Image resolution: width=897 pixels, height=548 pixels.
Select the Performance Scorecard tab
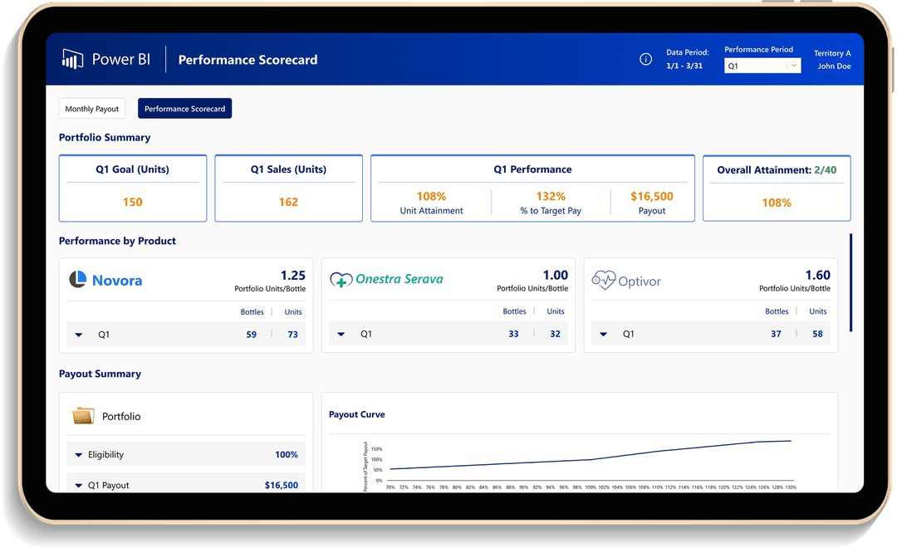coord(184,109)
